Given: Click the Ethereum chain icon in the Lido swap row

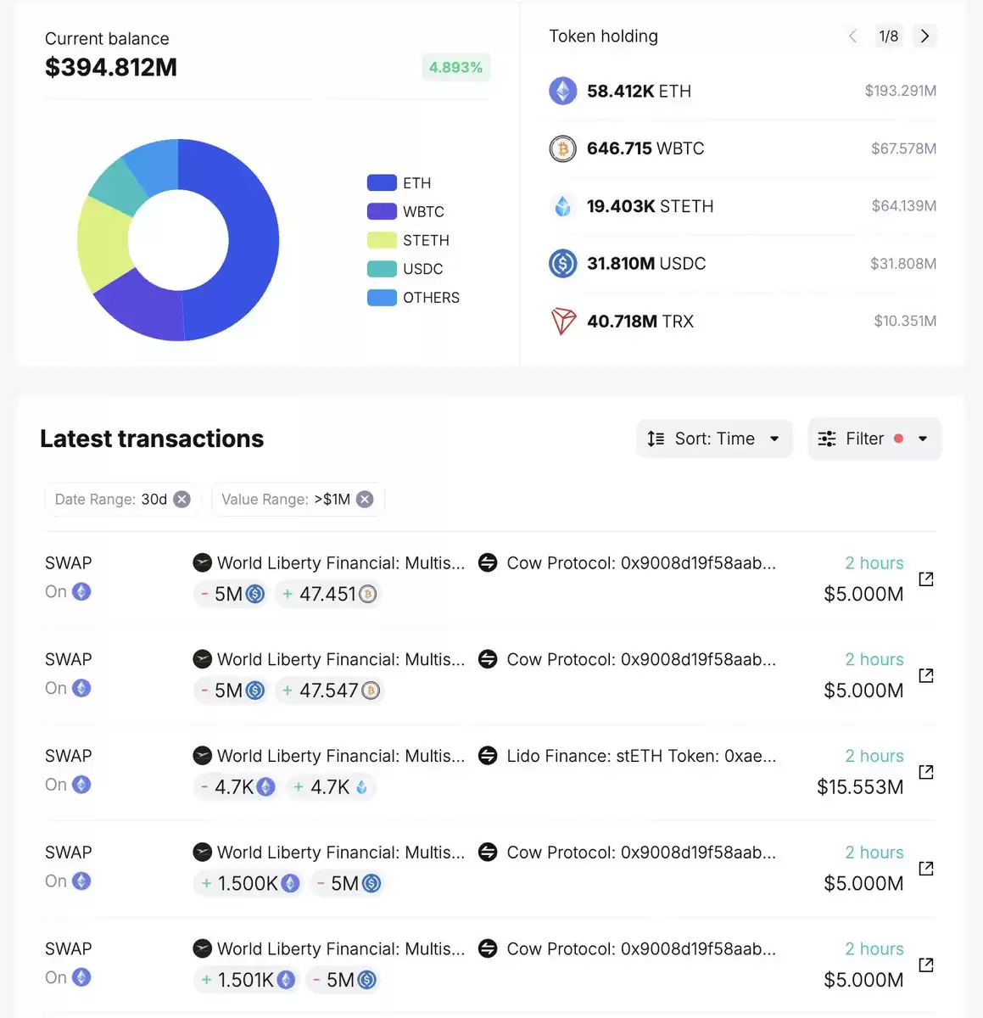Looking at the screenshot, I should [x=81, y=785].
